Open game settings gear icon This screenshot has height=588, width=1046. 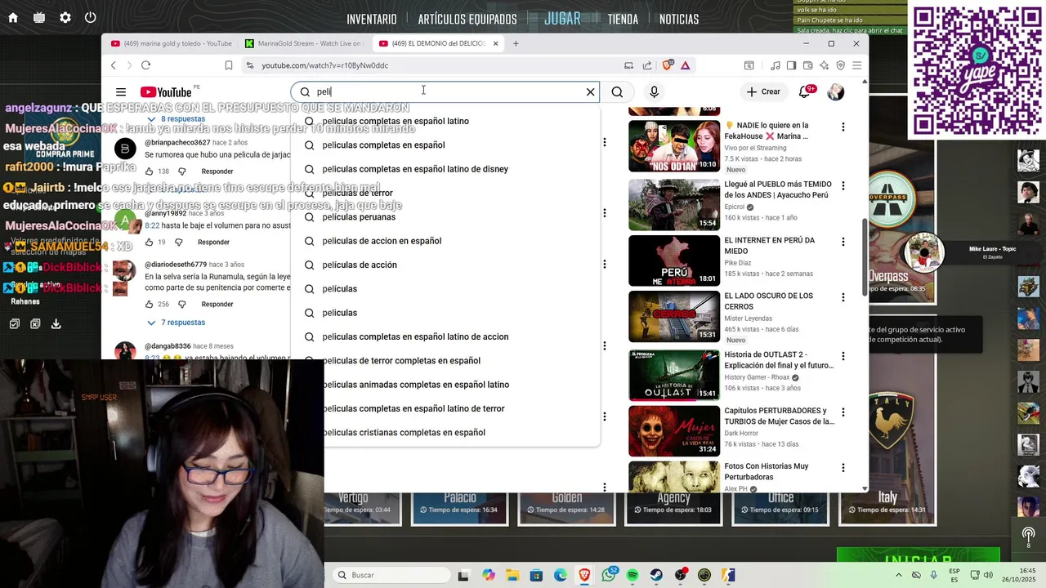coord(65,17)
